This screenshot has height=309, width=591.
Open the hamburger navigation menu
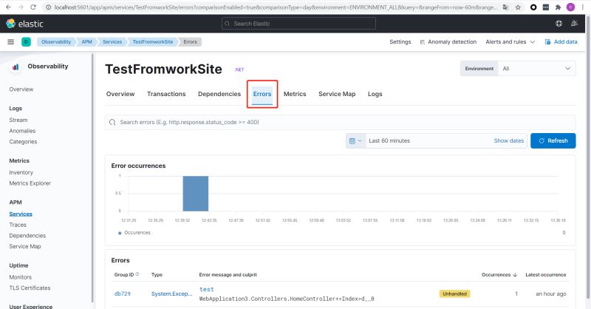point(11,42)
